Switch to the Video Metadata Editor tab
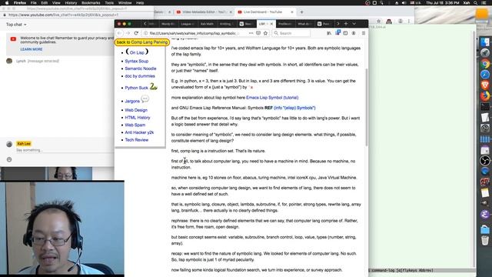Viewport: 492px width, 277px height. pos(204,12)
